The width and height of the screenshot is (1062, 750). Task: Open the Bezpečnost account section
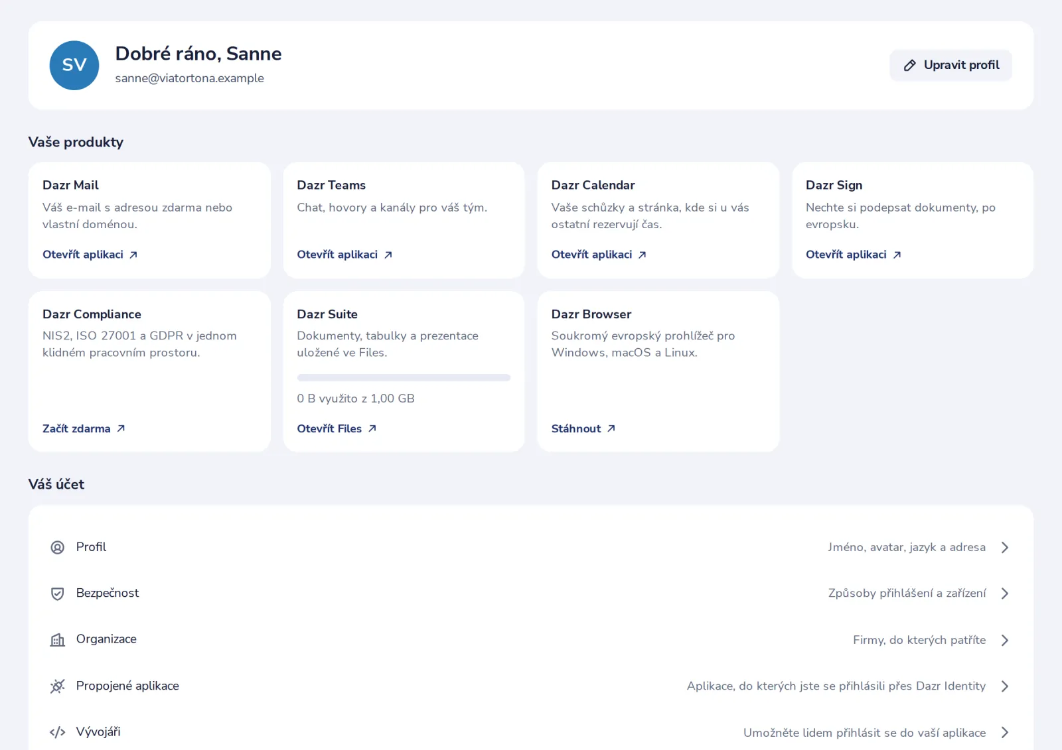[531, 594]
